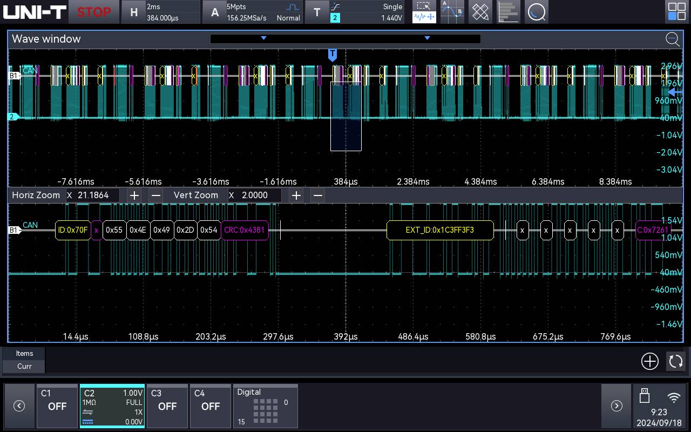Click the magnifier icon in Wave window header
This screenshot has width=691, height=432.
[x=673, y=39]
